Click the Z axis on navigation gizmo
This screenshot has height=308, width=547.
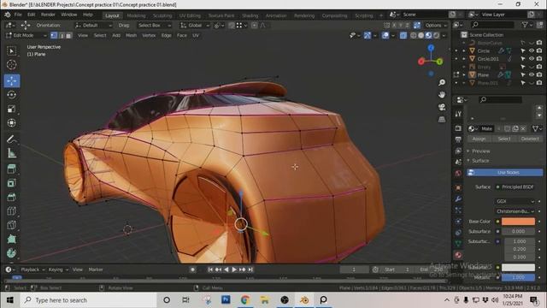(x=431, y=48)
